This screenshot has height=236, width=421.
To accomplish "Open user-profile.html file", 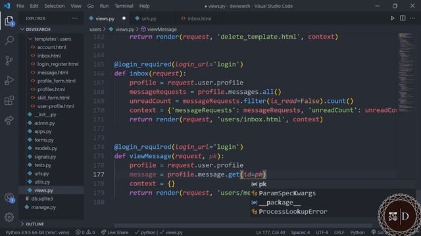I will pyautogui.click(x=56, y=106).
